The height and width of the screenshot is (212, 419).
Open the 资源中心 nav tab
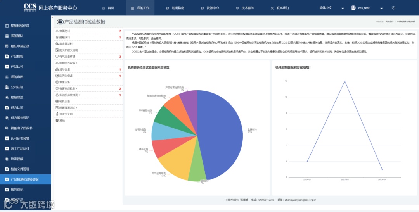(210, 8)
